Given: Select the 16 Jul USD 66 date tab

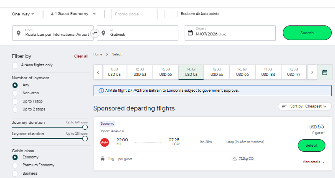Looking at the screenshot, I should pyautogui.click(x=243, y=72).
